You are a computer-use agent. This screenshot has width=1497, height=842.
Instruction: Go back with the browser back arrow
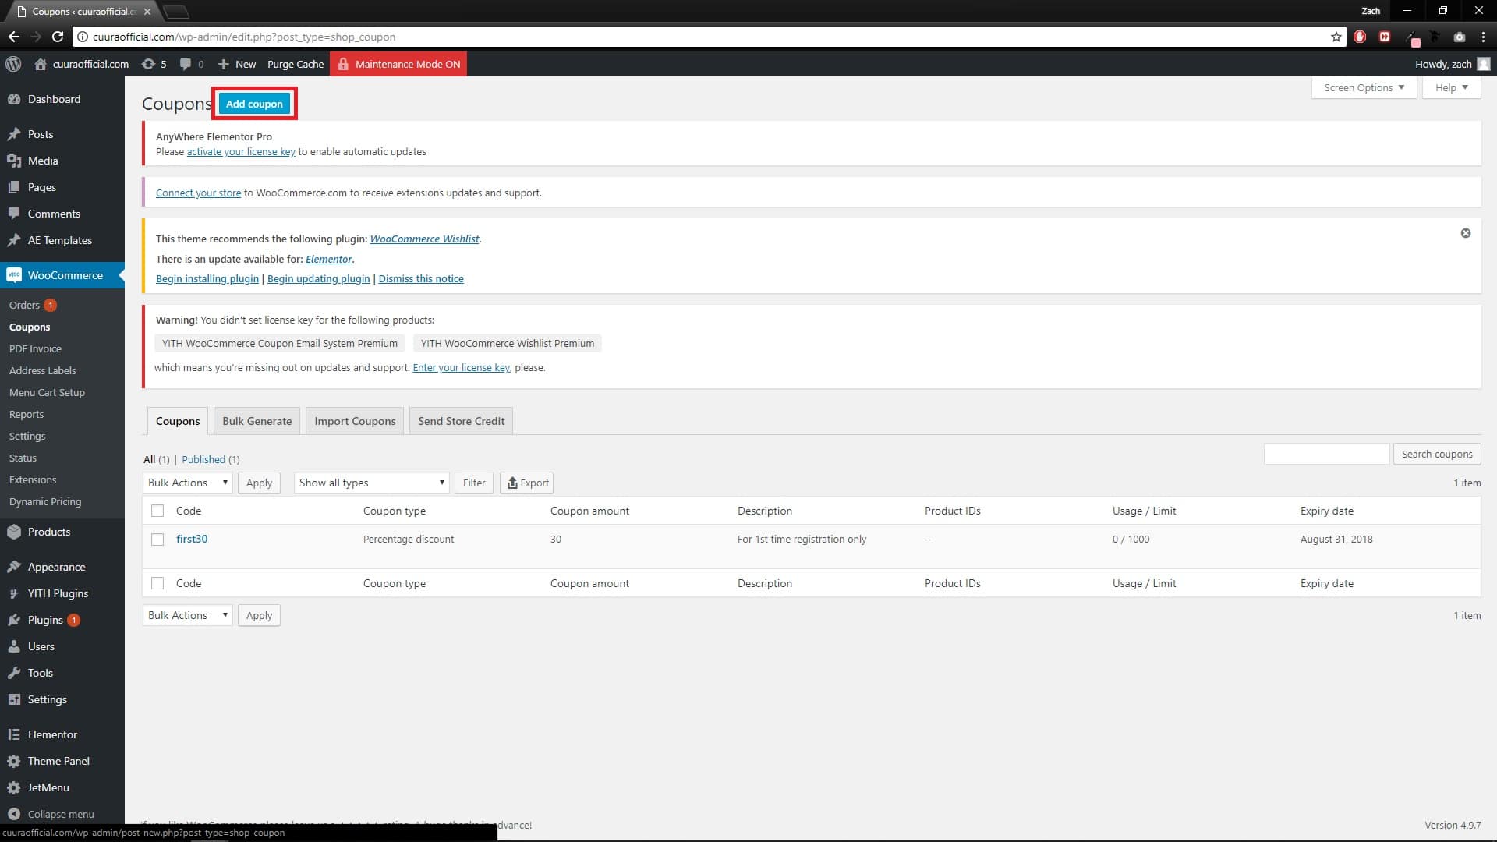click(x=14, y=37)
